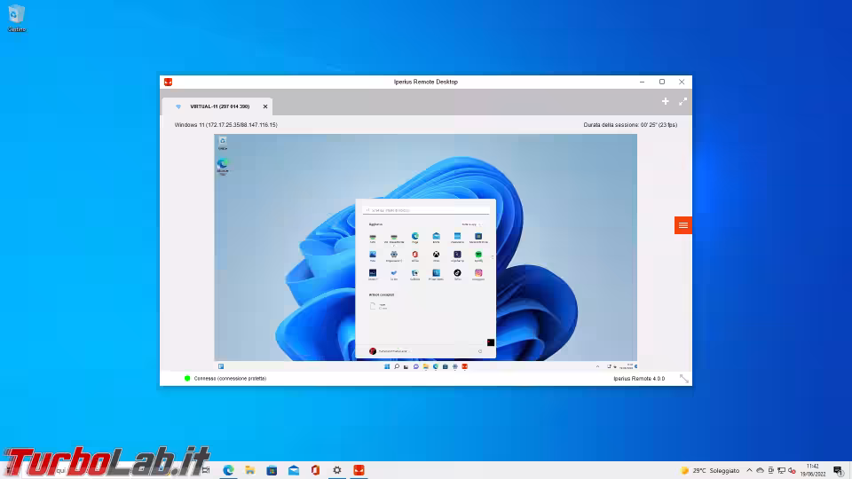Click the Instagram app in remote Start menu
852x479 pixels.
[x=478, y=273]
